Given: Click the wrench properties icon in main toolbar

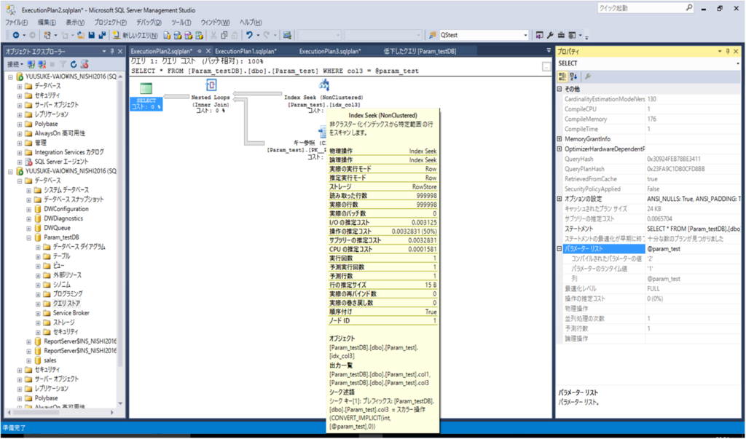Looking at the screenshot, I should tap(550, 35).
